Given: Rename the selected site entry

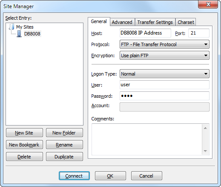Looking at the screenshot, I should pos(64,145).
